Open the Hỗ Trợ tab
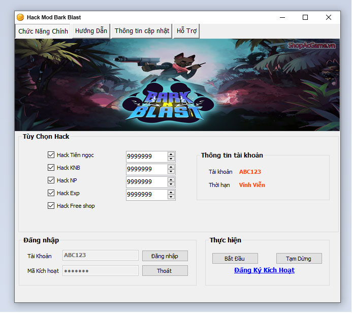 tap(186, 31)
